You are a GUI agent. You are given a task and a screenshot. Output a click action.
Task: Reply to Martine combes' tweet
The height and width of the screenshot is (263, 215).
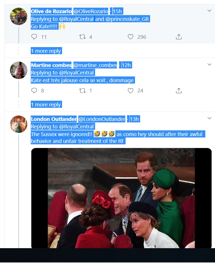point(34,91)
